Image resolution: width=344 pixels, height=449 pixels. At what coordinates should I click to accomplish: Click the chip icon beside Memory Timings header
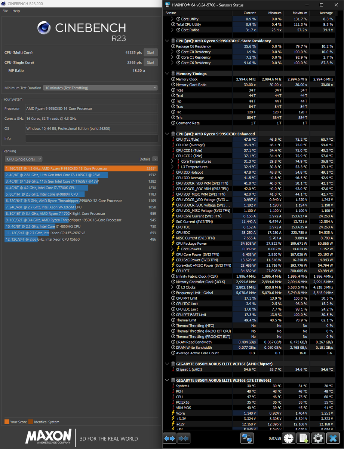[173, 74]
